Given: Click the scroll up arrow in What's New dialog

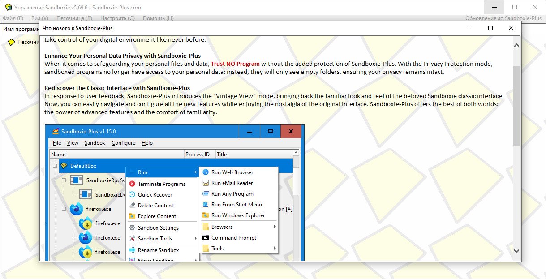Looking at the screenshot, I should point(516,46).
